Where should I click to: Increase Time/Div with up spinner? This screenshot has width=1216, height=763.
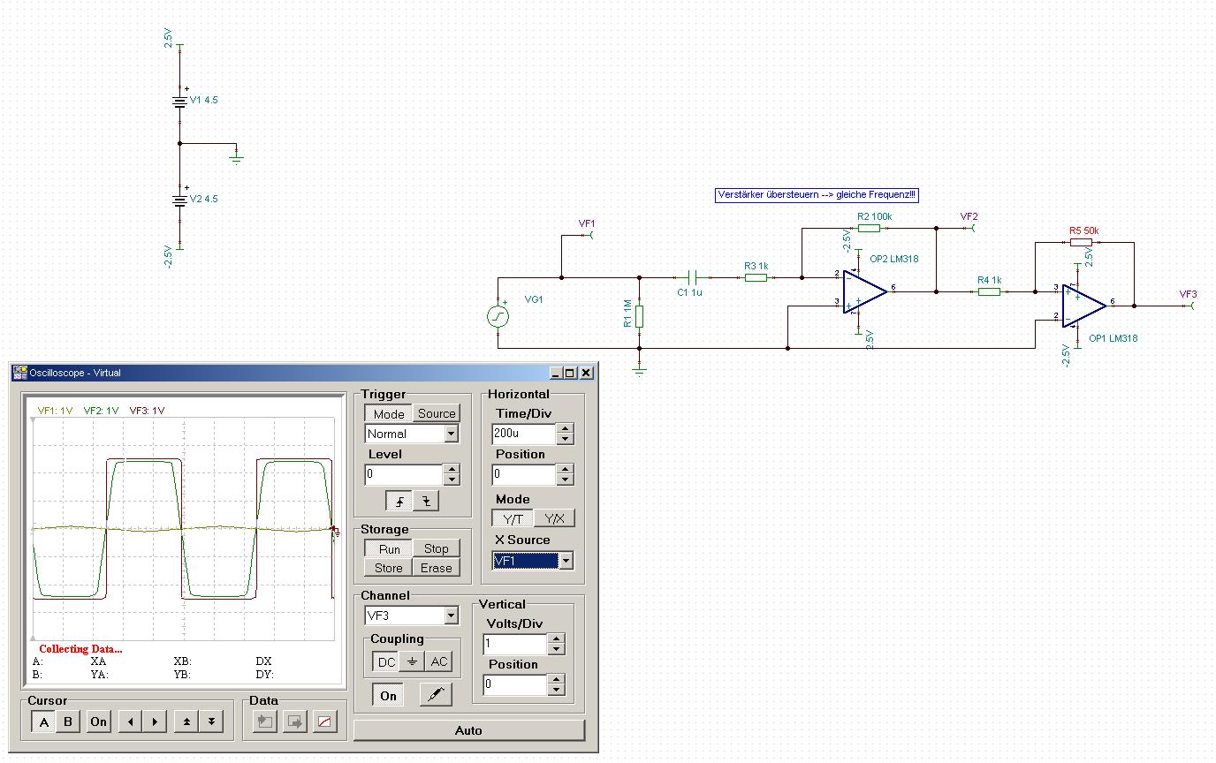[566, 428]
